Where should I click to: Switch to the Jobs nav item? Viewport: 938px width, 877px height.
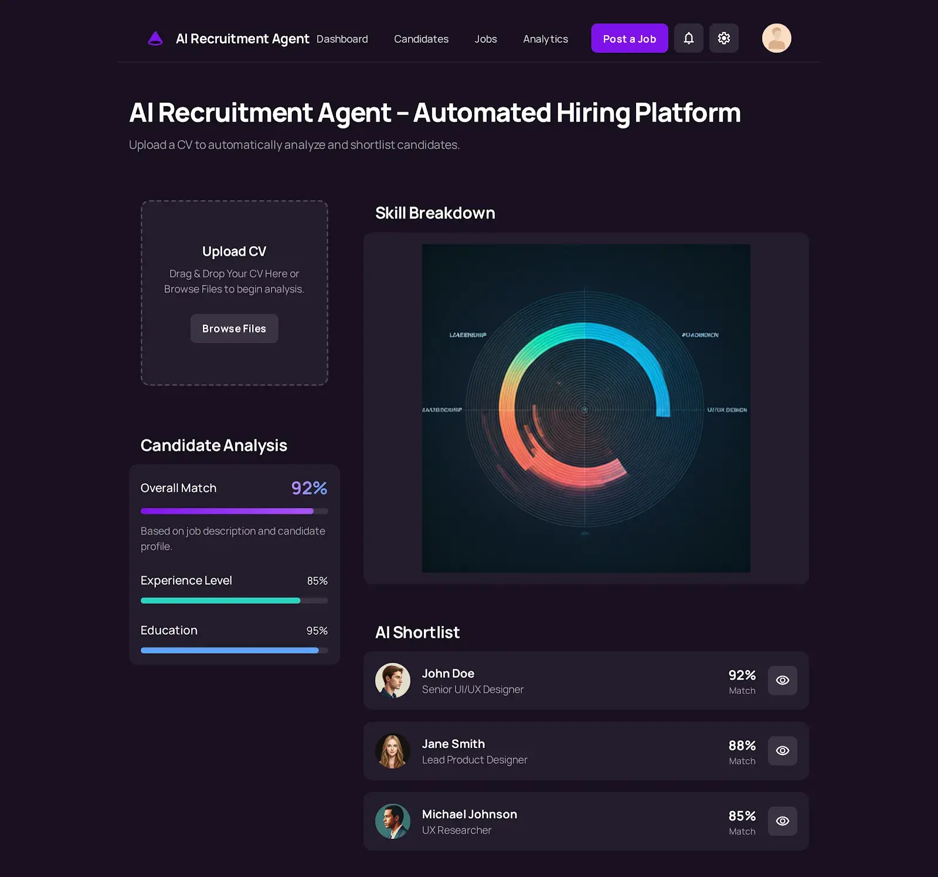[x=485, y=39]
